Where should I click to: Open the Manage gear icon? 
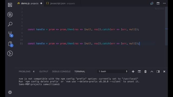click(10, 92)
